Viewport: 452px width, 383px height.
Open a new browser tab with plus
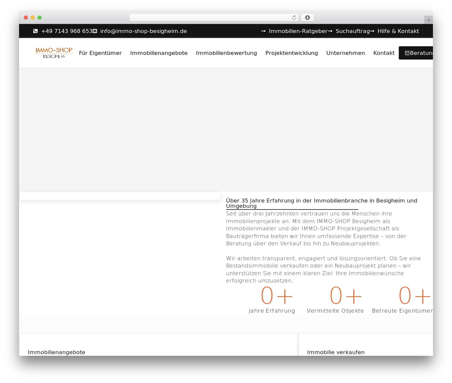click(x=428, y=20)
